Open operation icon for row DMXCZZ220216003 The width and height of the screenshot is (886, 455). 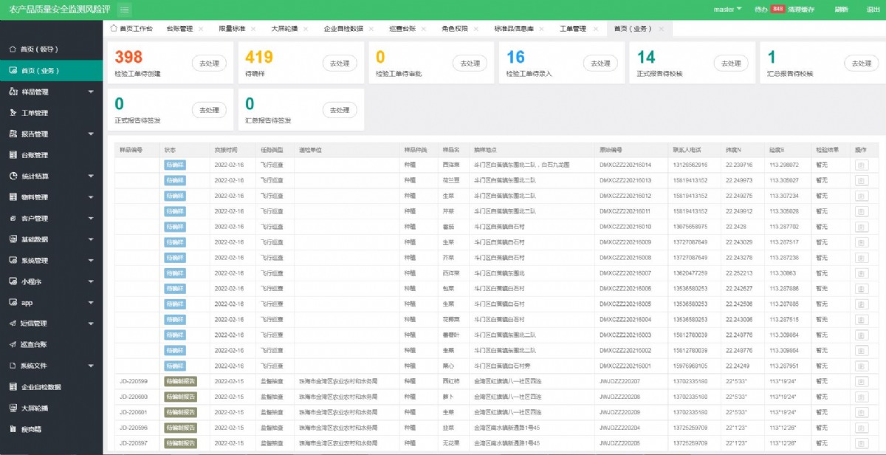coord(861,335)
